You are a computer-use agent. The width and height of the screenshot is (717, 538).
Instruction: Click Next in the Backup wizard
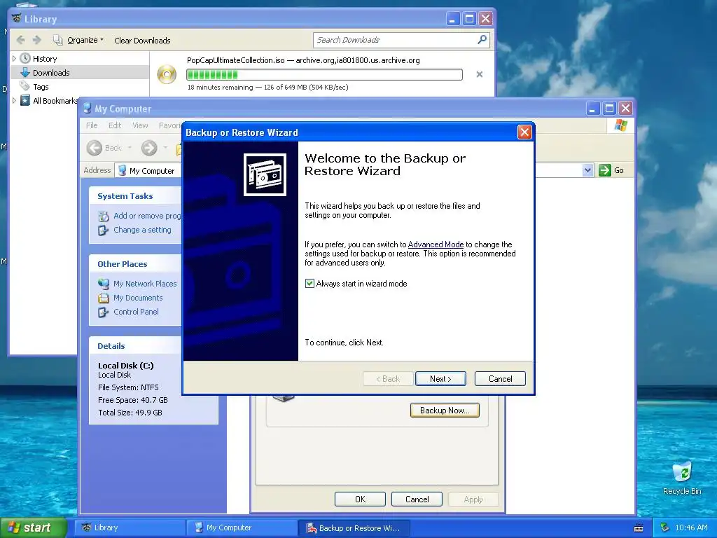(x=440, y=379)
